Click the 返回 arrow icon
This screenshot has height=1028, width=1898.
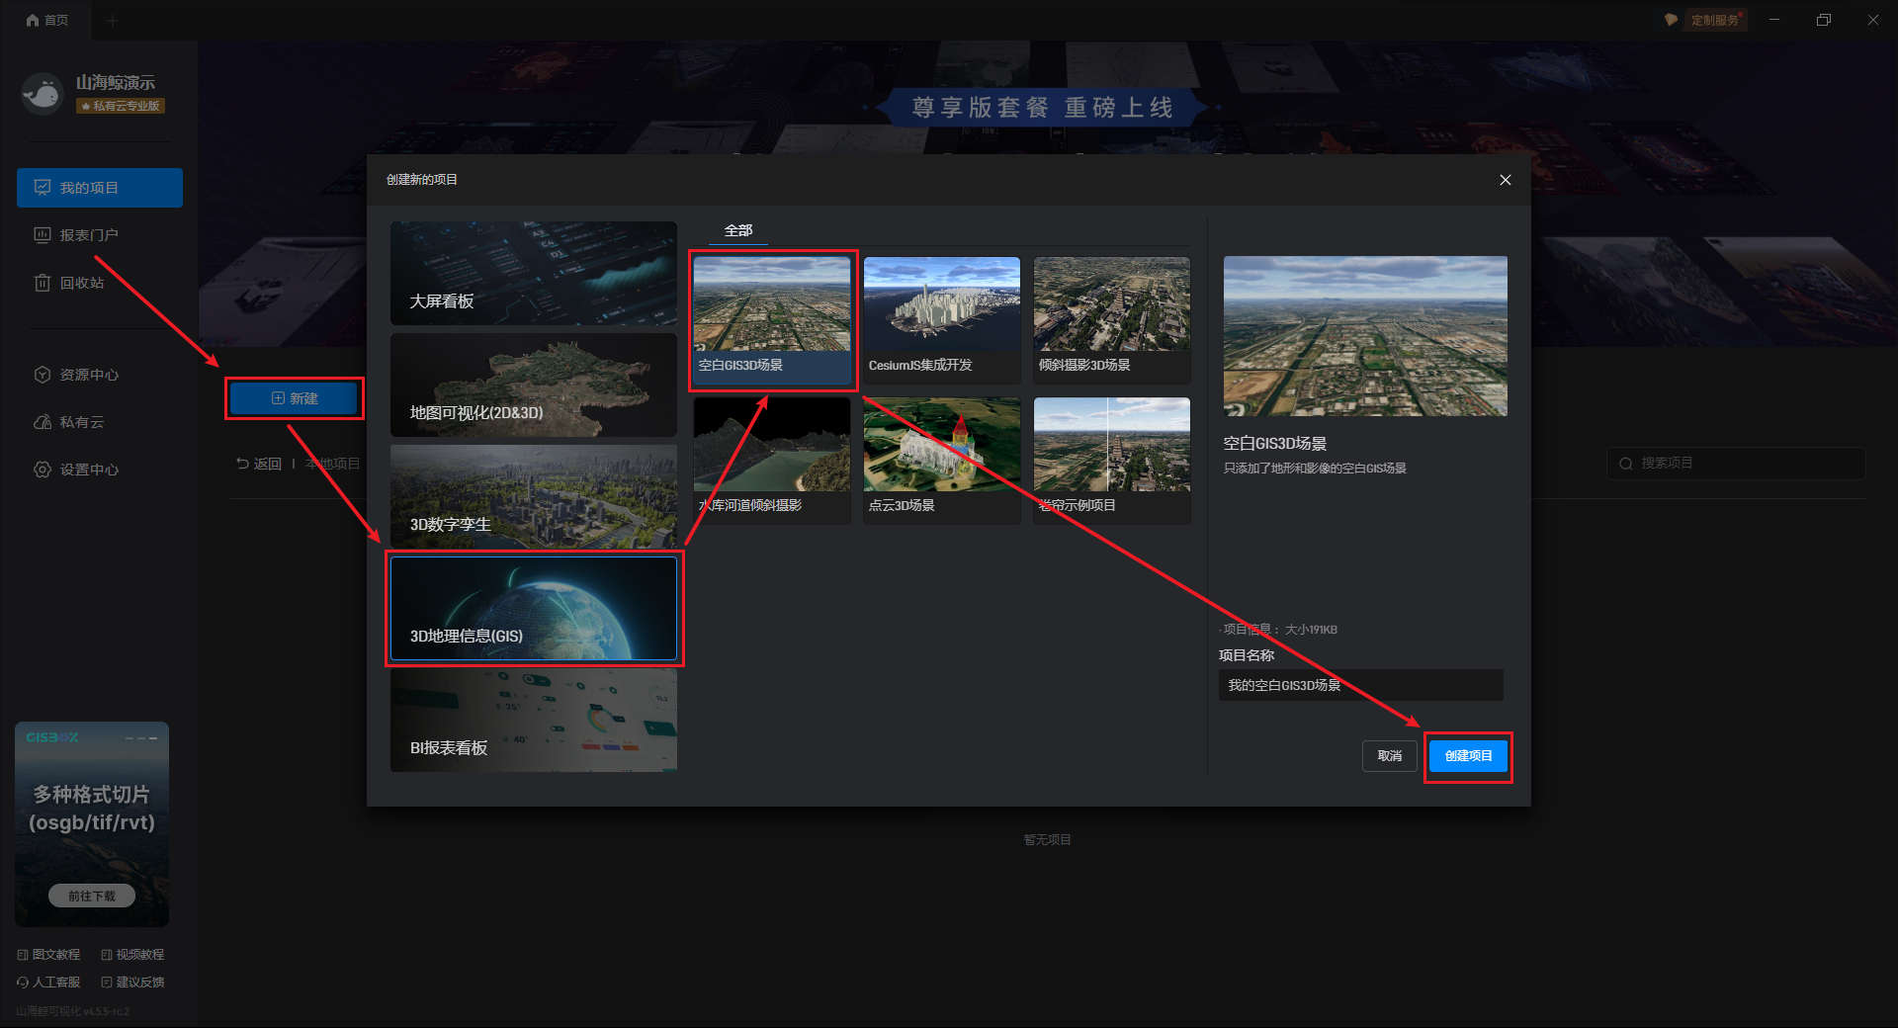coord(242,464)
